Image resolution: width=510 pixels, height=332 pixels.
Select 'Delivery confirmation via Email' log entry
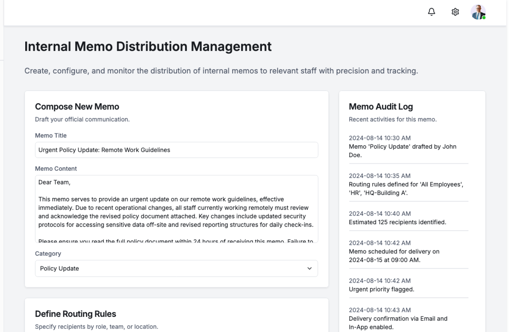(398, 323)
